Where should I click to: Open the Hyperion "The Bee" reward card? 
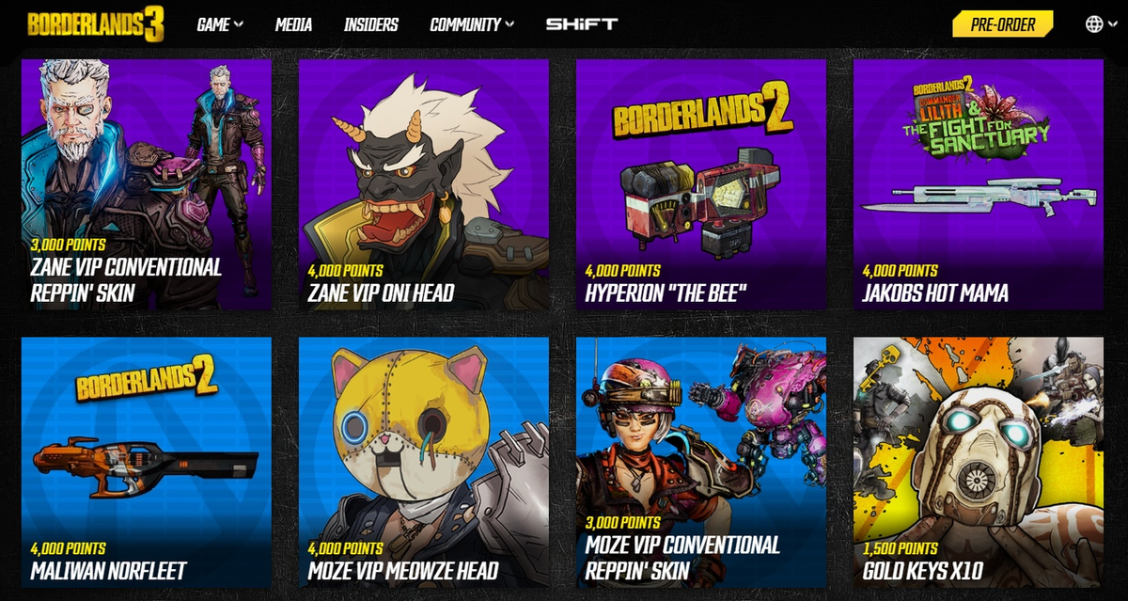(701, 184)
